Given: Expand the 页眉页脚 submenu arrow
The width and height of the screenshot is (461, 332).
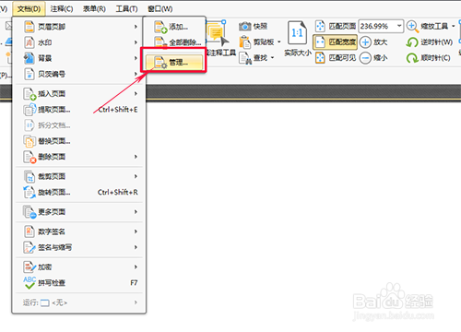Looking at the screenshot, I should tap(136, 27).
